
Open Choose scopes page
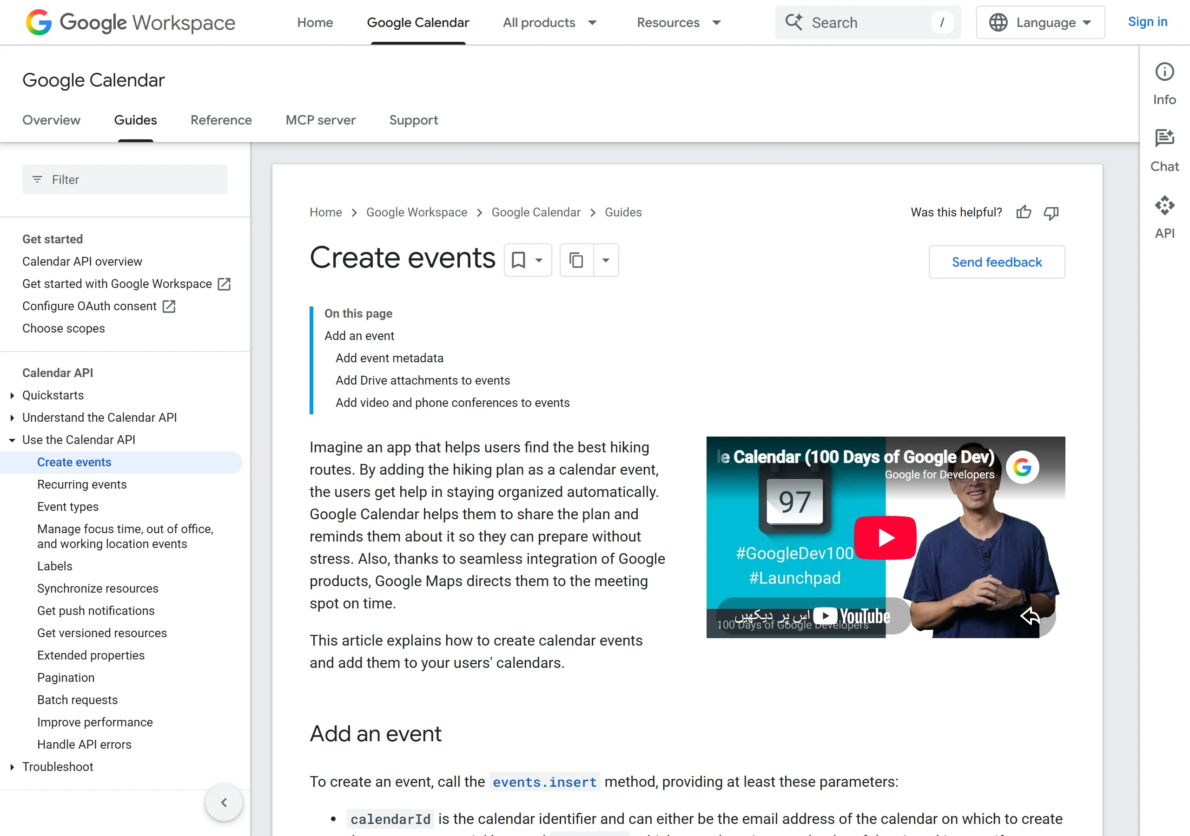63,328
